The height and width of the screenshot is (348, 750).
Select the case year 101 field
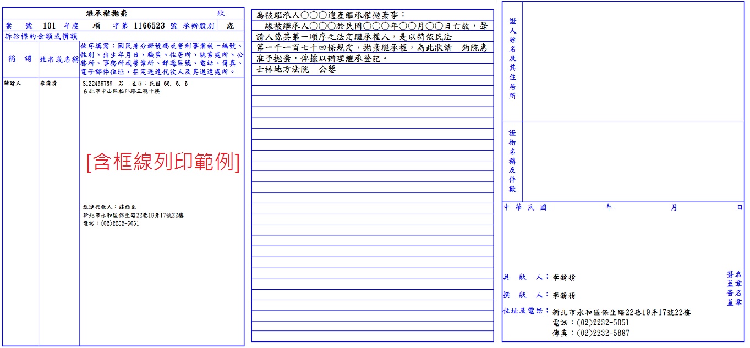49,26
